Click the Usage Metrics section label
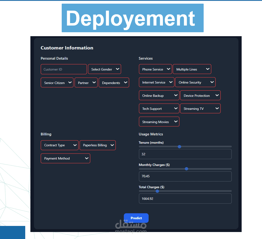 point(151,134)
